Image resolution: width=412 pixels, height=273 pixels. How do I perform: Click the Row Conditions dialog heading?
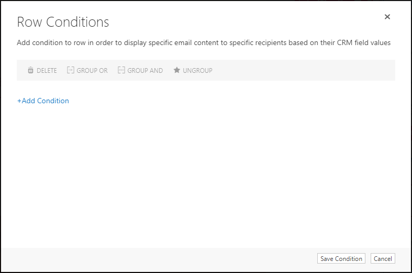pos(63,22)
